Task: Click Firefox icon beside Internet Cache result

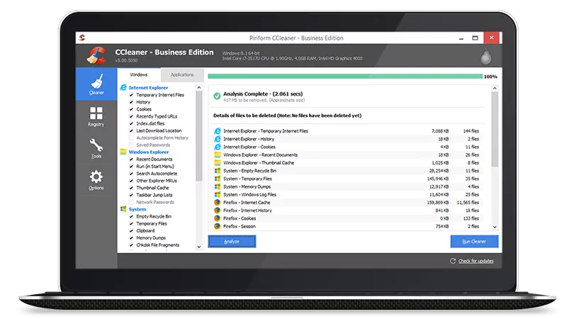Action: 218,203
